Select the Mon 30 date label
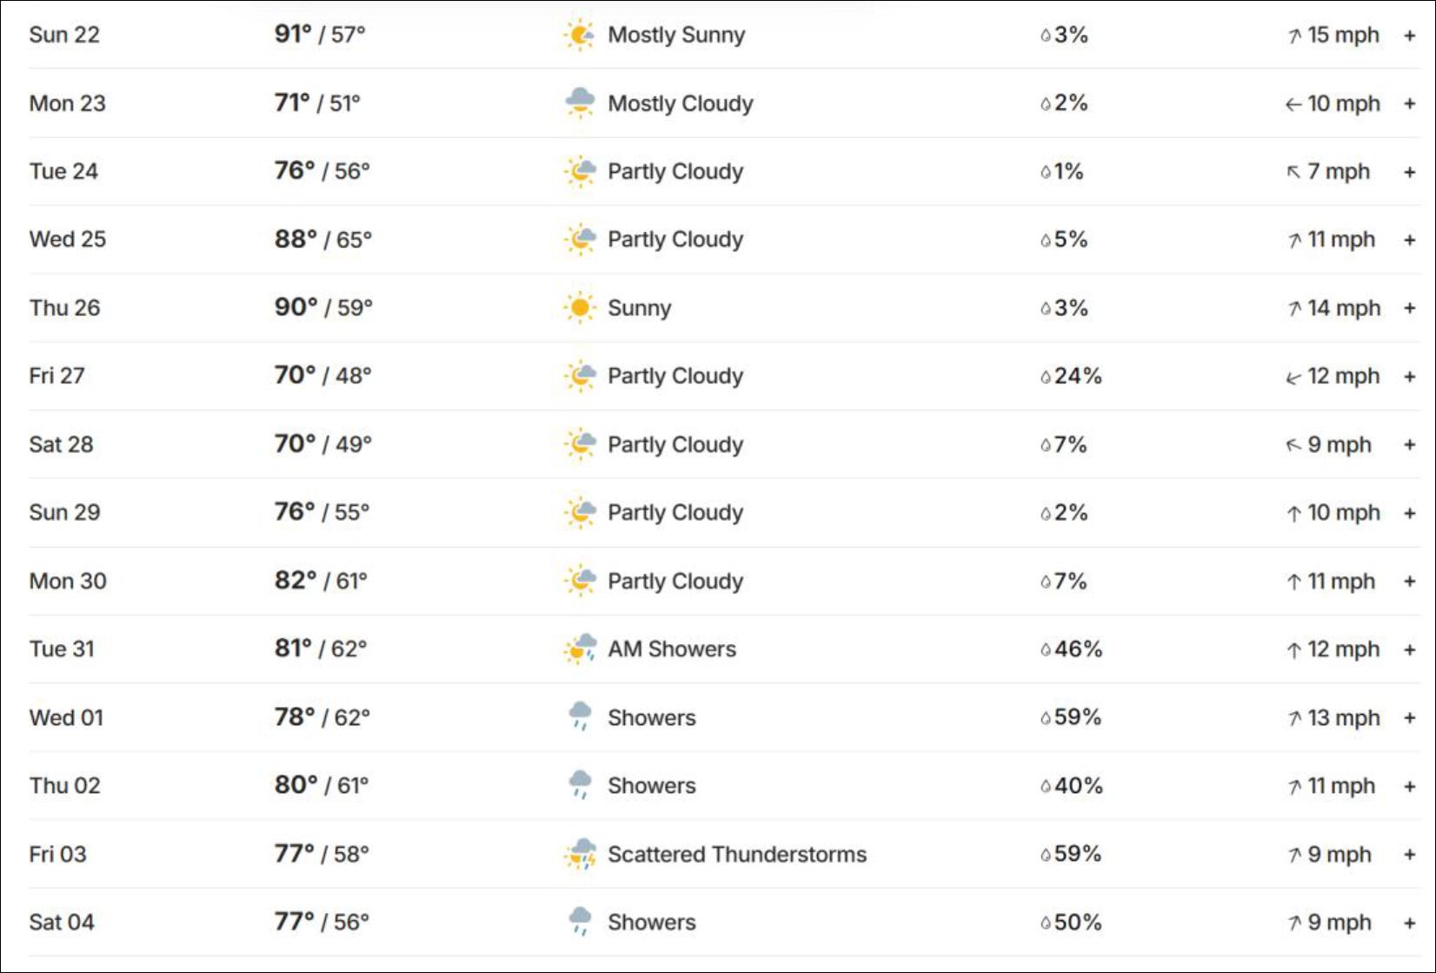 (x=68, y=581)
